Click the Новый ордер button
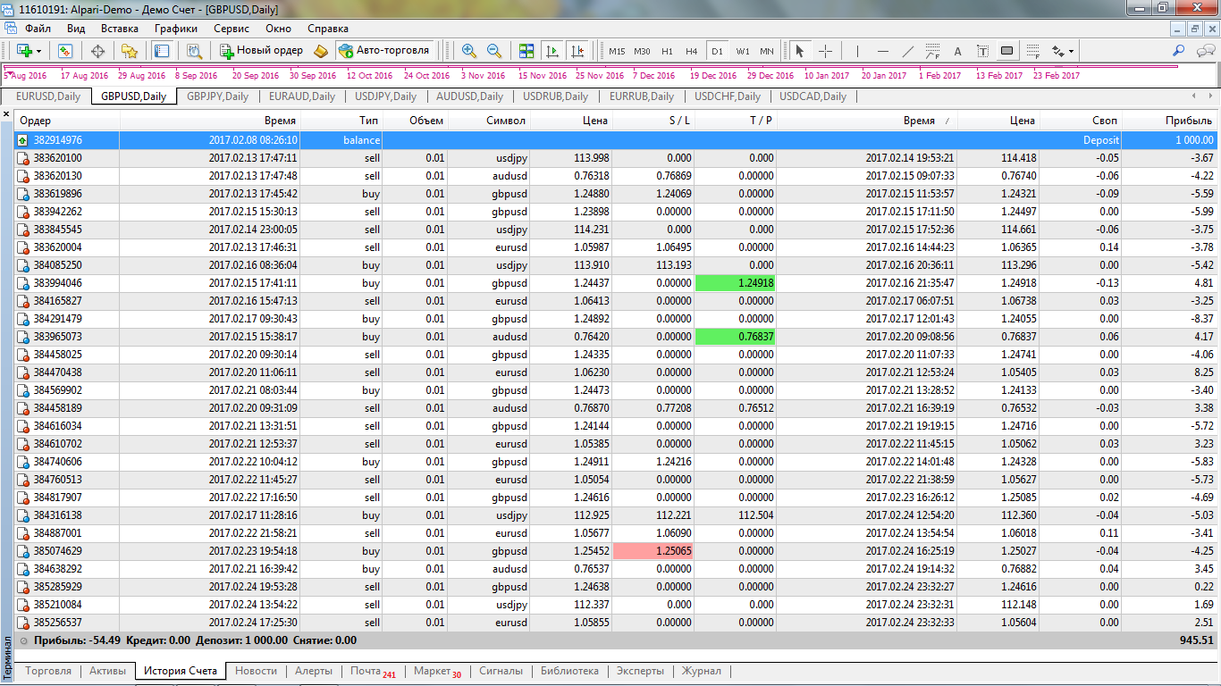Image resolution: width=1221 pixels, height=686 pixels. click(x=261, y=51)
